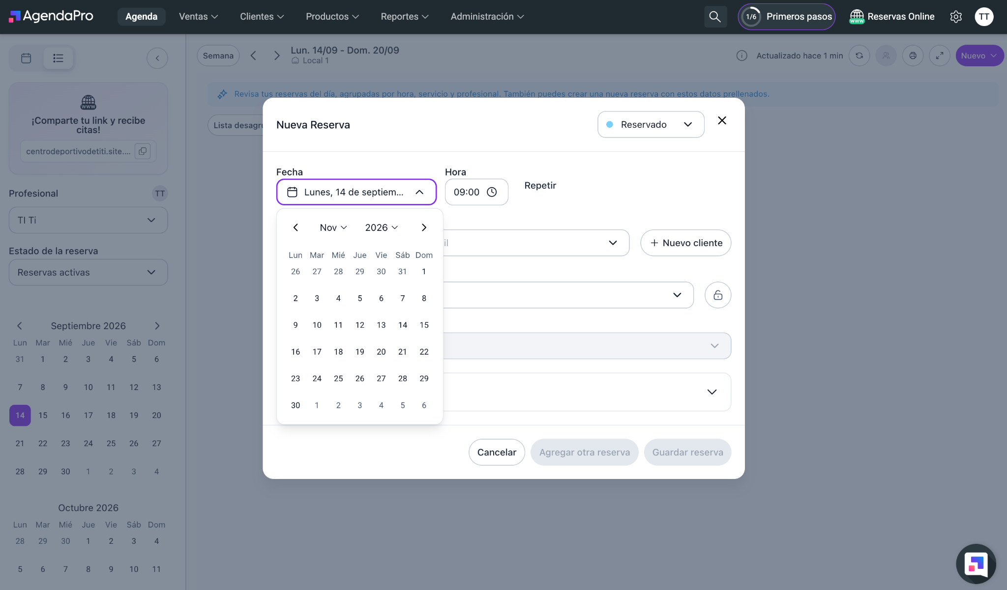
Task: Open the Reservas activas dropdown
Action: (x=89, y=272)
